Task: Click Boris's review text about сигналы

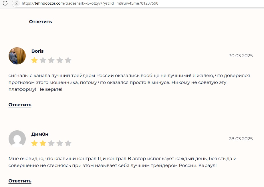Action: click(x=129, y=82)
